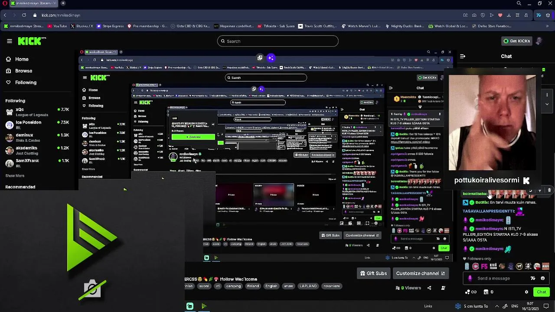Click BotRix username in chat

point(482,202)
